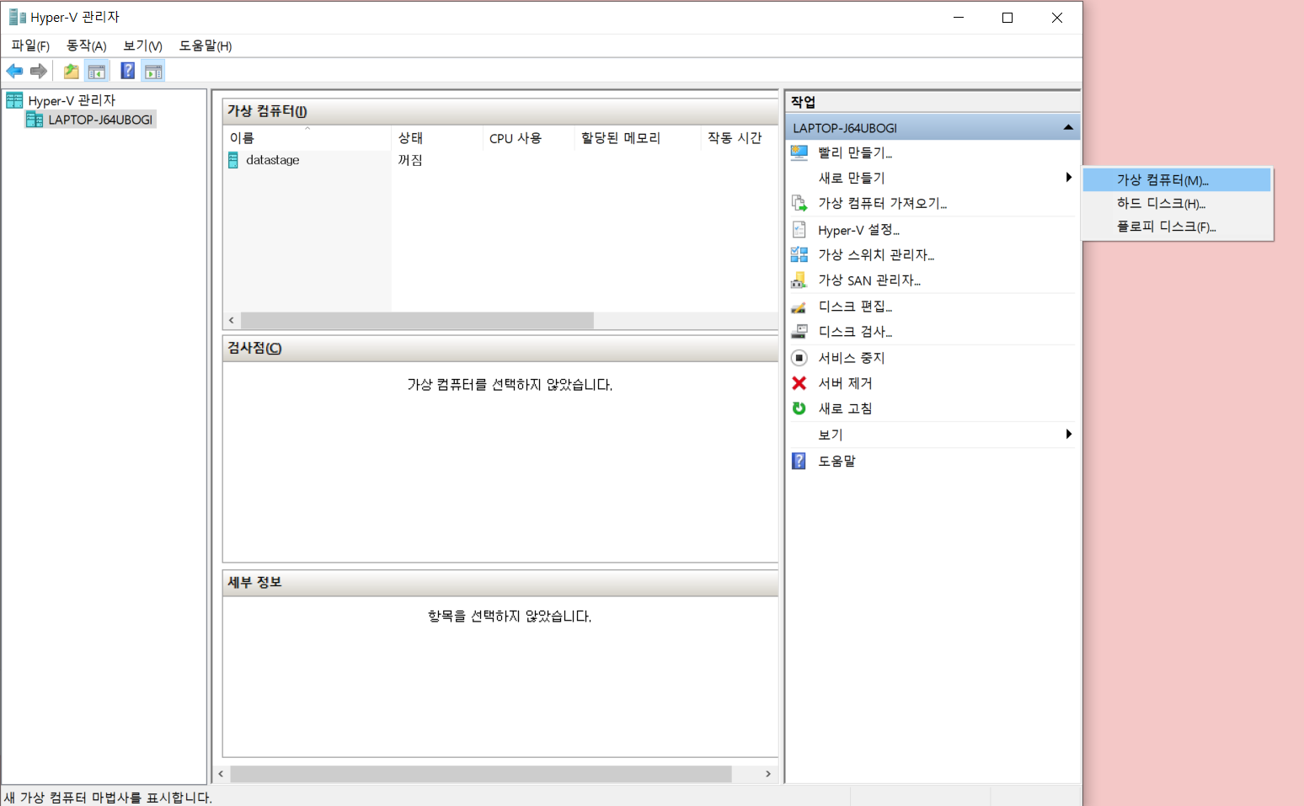The image size is (1304, 806).
Task: Toggle the Action pane show/hide toolbar icon
Action: (x=153, y=71)
